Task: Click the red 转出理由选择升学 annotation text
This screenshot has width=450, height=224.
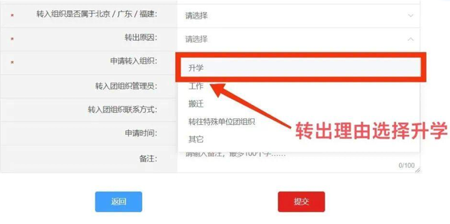Action: tap(371, 131)
